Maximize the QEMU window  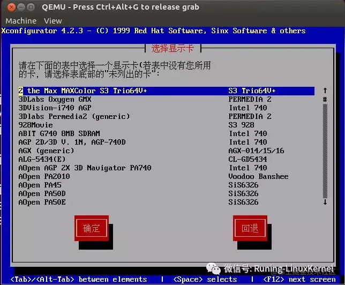tap(31, 7)
